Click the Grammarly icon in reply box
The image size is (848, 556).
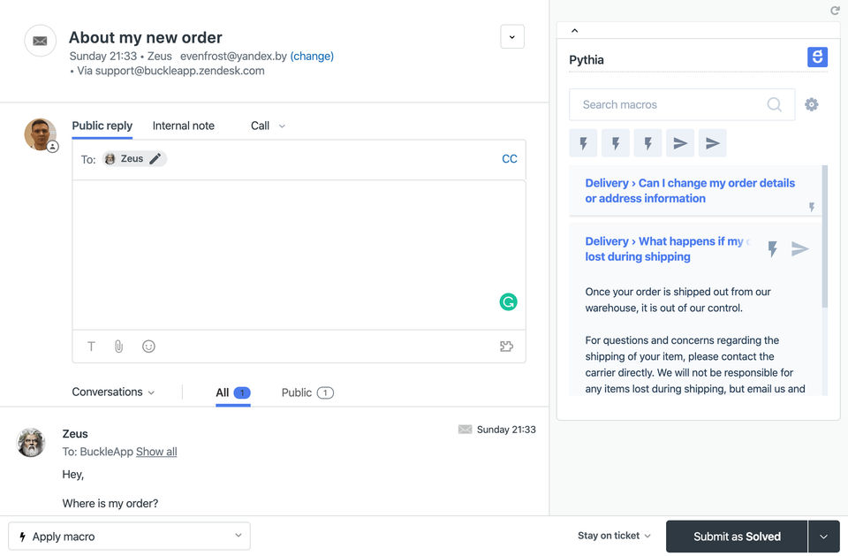coord(508,302)
